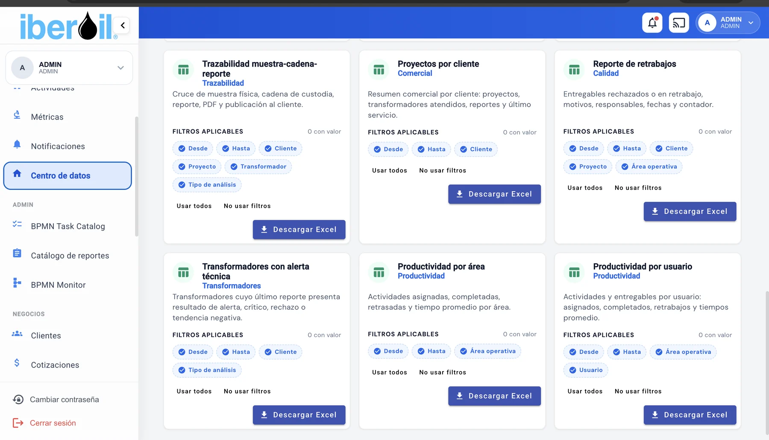This screenshot has width=769, height=440.
Task: Download Excel for Proyectos por cliente
Action: point(494,194)
